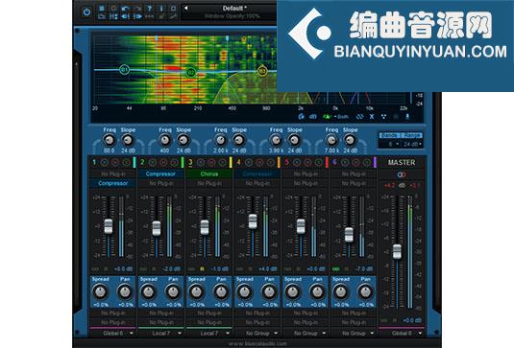This screenshot has height=348, width=514.
Task: Open the website link at the bottom
Action: (x=257, y=344)
